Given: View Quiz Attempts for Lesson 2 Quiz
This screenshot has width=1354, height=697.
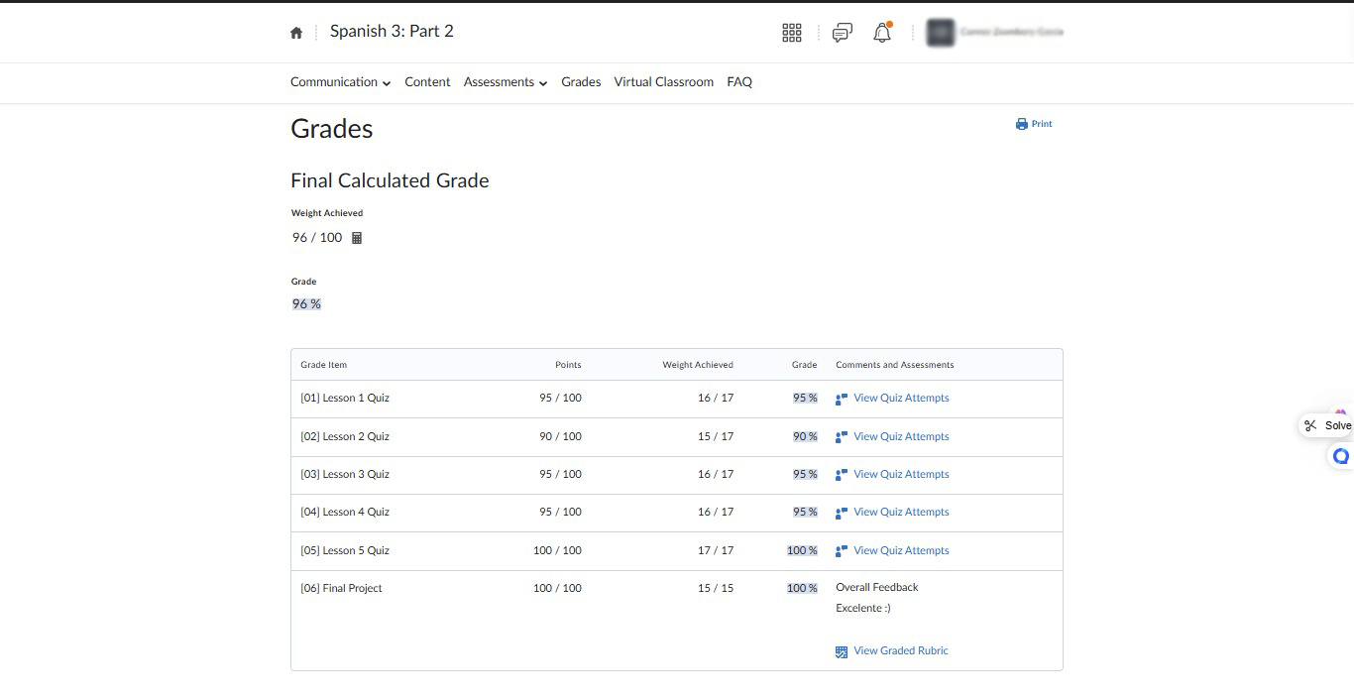Looking at the screenshot, I should point(901,436).
